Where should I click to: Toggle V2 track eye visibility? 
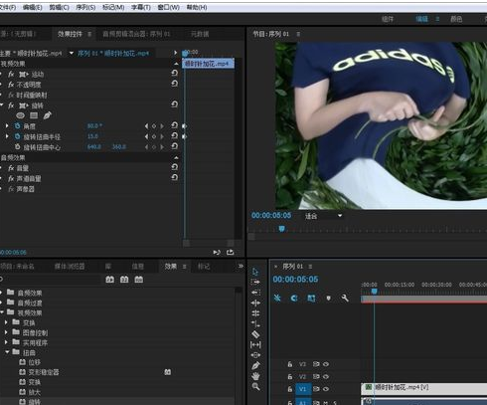click(326, 376)
